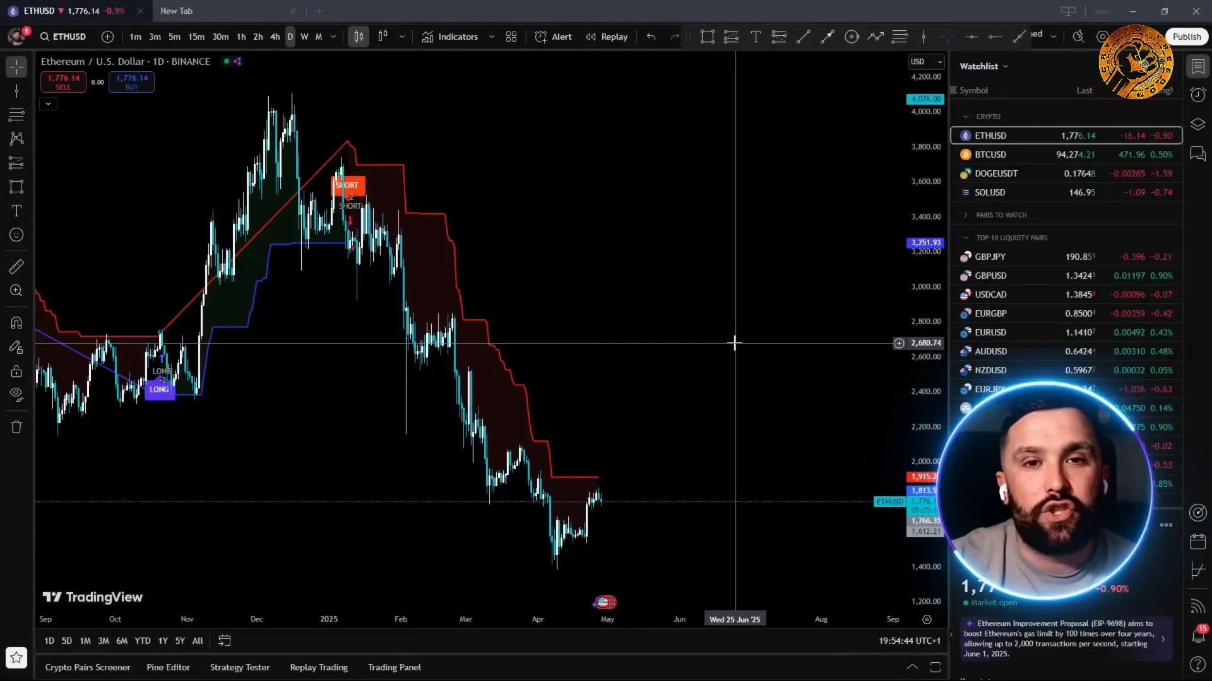
Task: Open the trend line drawing tool
Action: pos(16,91)
